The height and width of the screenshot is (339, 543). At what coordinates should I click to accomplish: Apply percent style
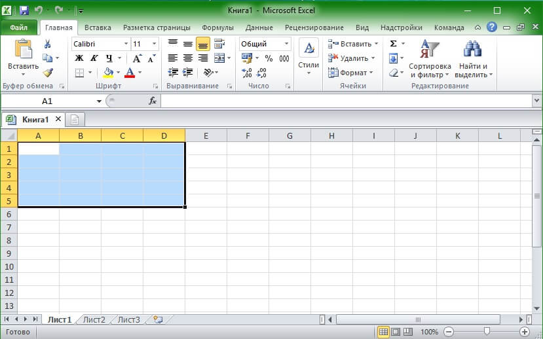[269, 58]
